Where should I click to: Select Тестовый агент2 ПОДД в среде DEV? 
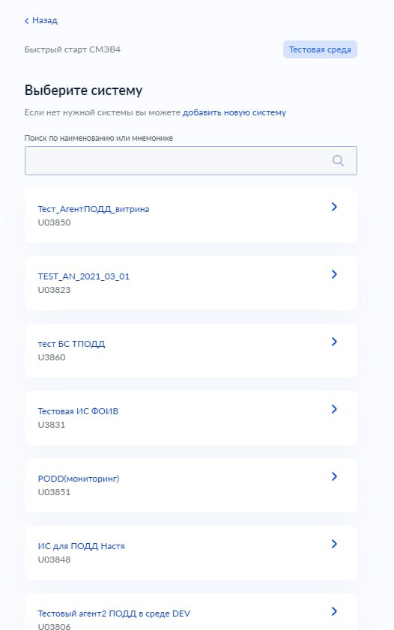[191, 612]
